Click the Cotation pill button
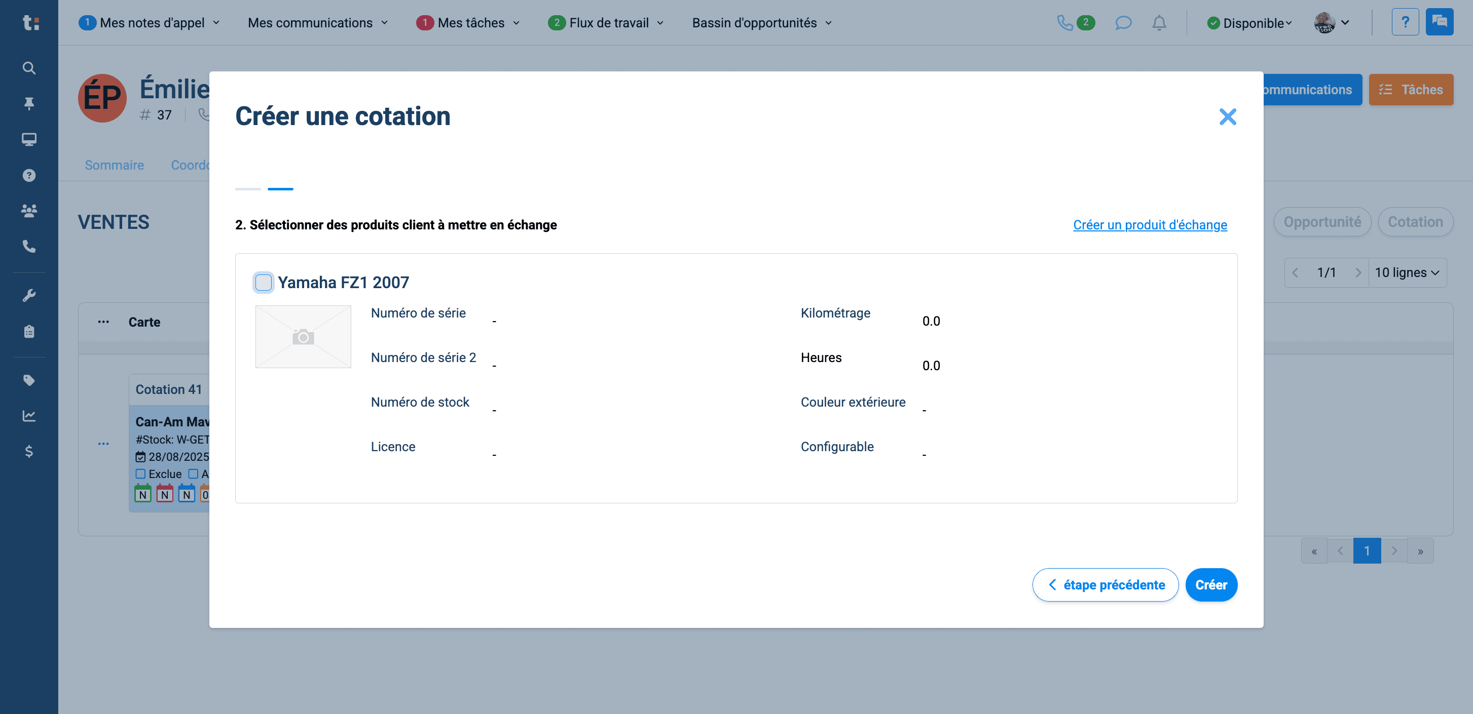1473x714 pixels. point(1415,222)
